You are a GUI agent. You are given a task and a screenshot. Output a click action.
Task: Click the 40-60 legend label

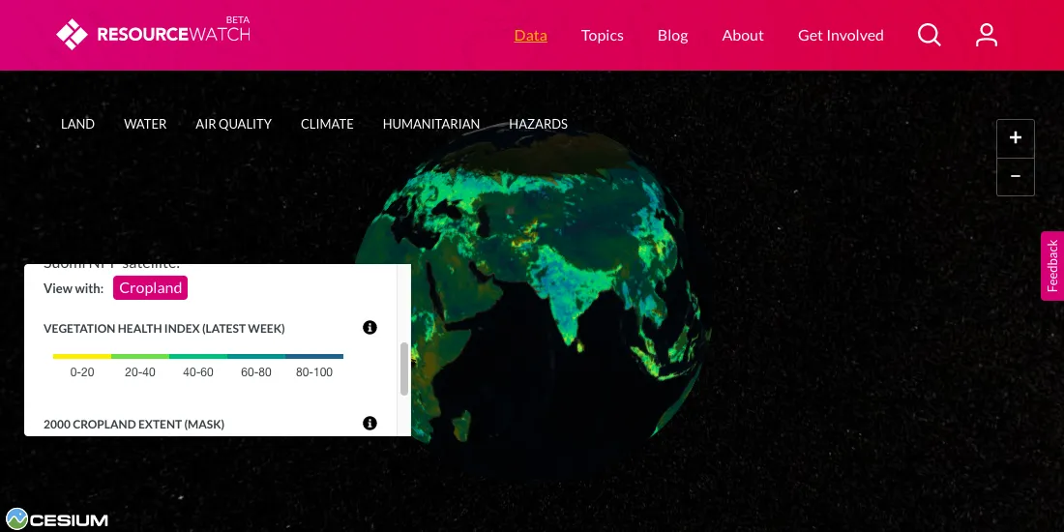pyautogui.click(x=198, y=371)
